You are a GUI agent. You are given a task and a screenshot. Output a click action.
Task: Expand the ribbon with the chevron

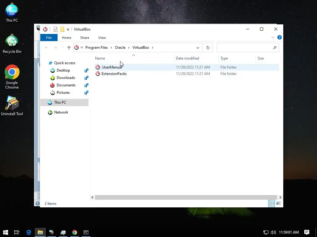point(273,37)
